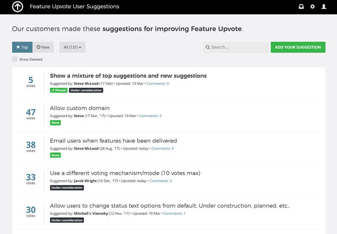Click the 30 votes counter
The width and height of the screenshot is (337, 234).
[31, 211]
